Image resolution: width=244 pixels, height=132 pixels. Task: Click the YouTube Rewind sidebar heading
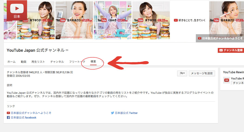click(233, 72)
